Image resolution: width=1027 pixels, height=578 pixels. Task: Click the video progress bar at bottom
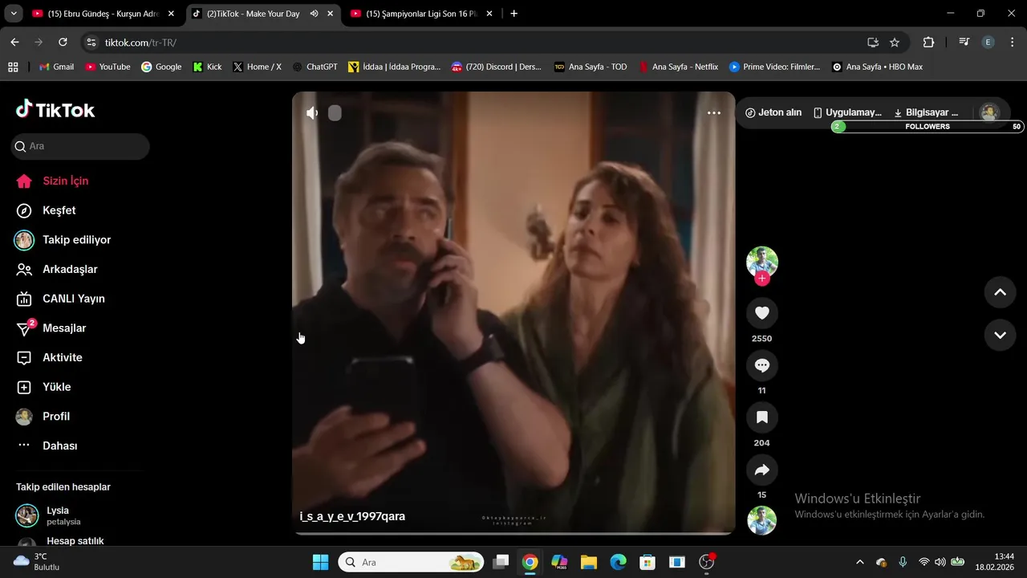point(513,533)
